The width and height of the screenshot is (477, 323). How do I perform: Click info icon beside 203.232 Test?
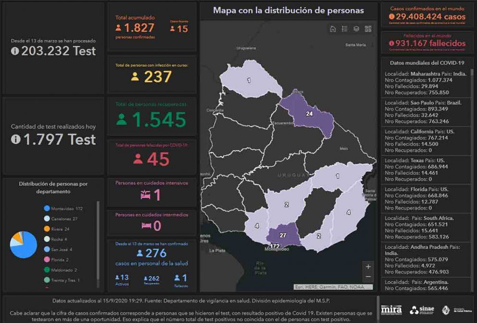pos(15,51)
